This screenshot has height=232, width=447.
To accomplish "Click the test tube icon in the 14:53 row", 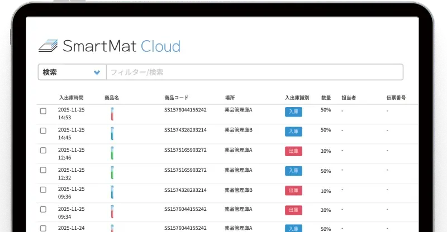I will [112, 114].
